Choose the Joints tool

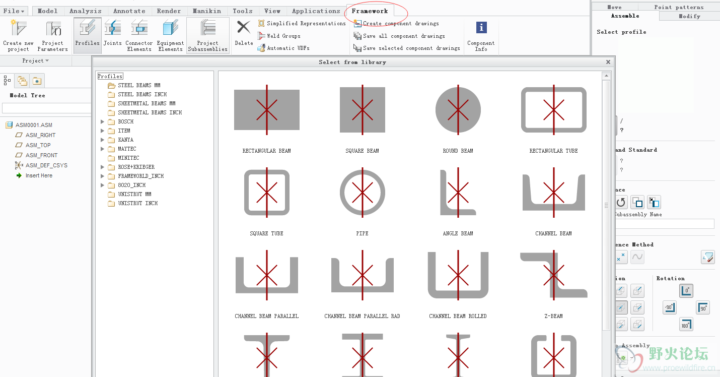point(113,33)
